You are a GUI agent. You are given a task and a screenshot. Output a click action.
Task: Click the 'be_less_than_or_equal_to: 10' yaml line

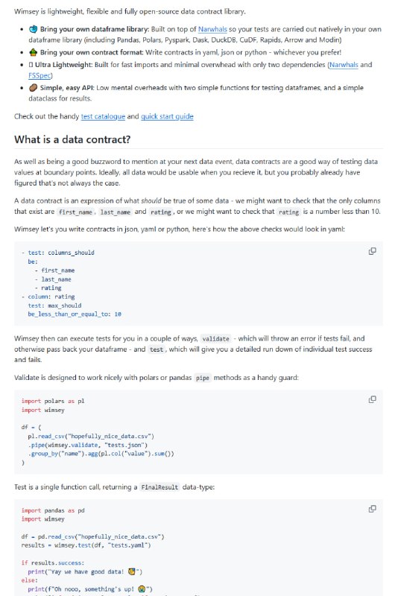[75, 314]
